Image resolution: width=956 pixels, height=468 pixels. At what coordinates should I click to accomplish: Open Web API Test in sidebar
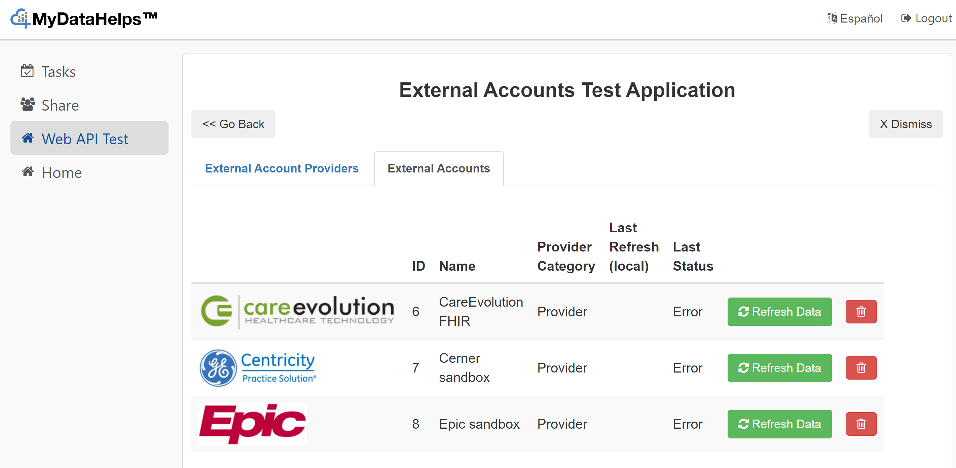pyautogui.click(x=85, y=139)
